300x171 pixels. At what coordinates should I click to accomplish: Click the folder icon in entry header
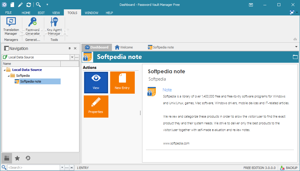295,57
